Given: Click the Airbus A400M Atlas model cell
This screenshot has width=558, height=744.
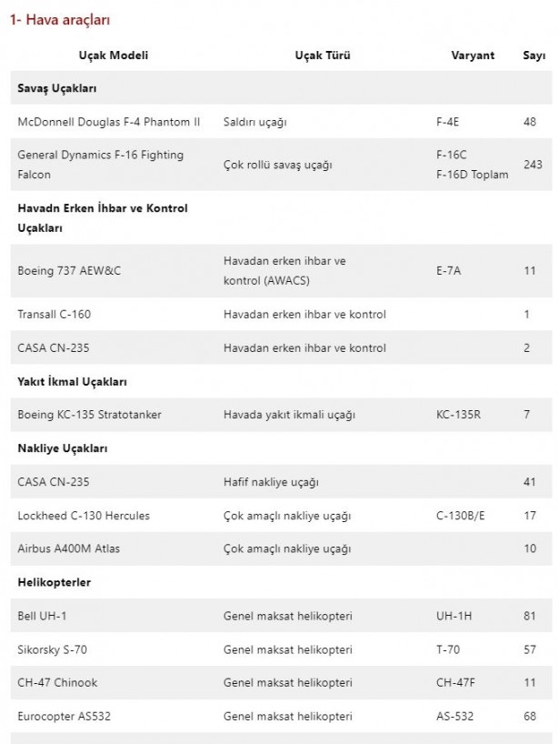Looking at the screenshot, I should [68, 549].
